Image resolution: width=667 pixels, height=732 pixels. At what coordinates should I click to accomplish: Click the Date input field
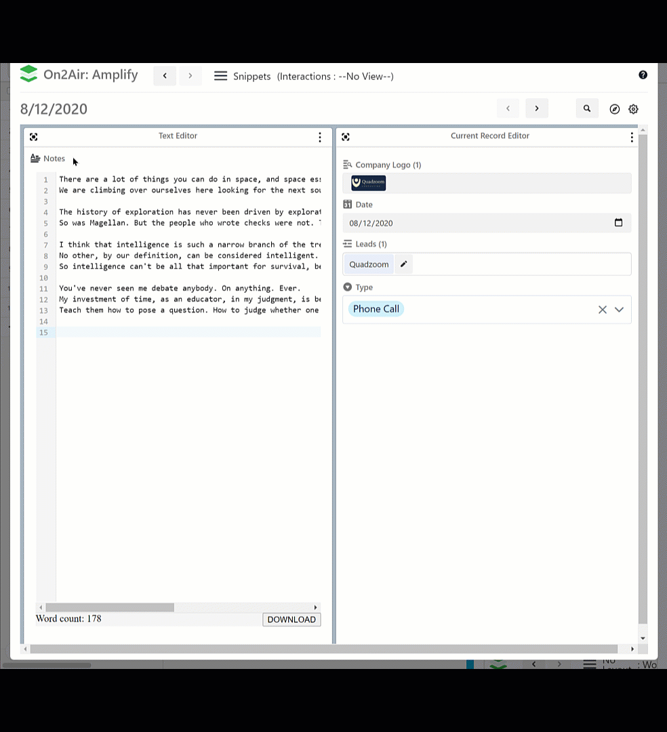[x=474, y=223]
